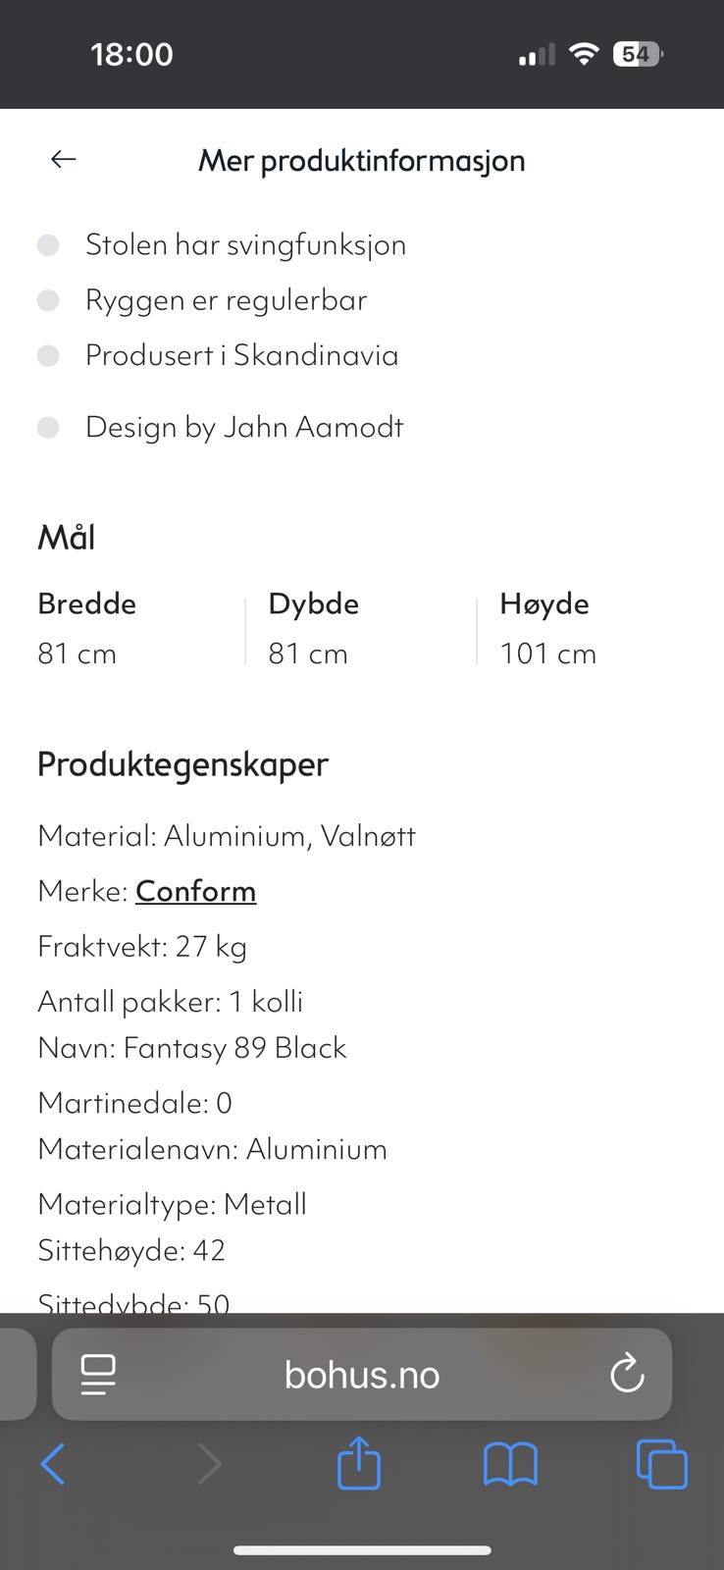Image resolution: width=724 pixels, height=1570 pixels.
Task: Tap the back arrow to leave product info
Action: pos(62,159)
